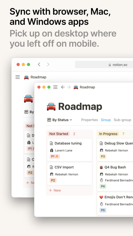This screenshot has width=133, height=236.
Task: Click the lock icon beside notion.so
Action: pyautogui.click(x=110, y=65)
